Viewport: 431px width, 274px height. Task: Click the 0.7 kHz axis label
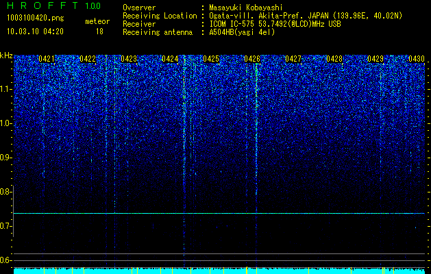tap(5, 226)
